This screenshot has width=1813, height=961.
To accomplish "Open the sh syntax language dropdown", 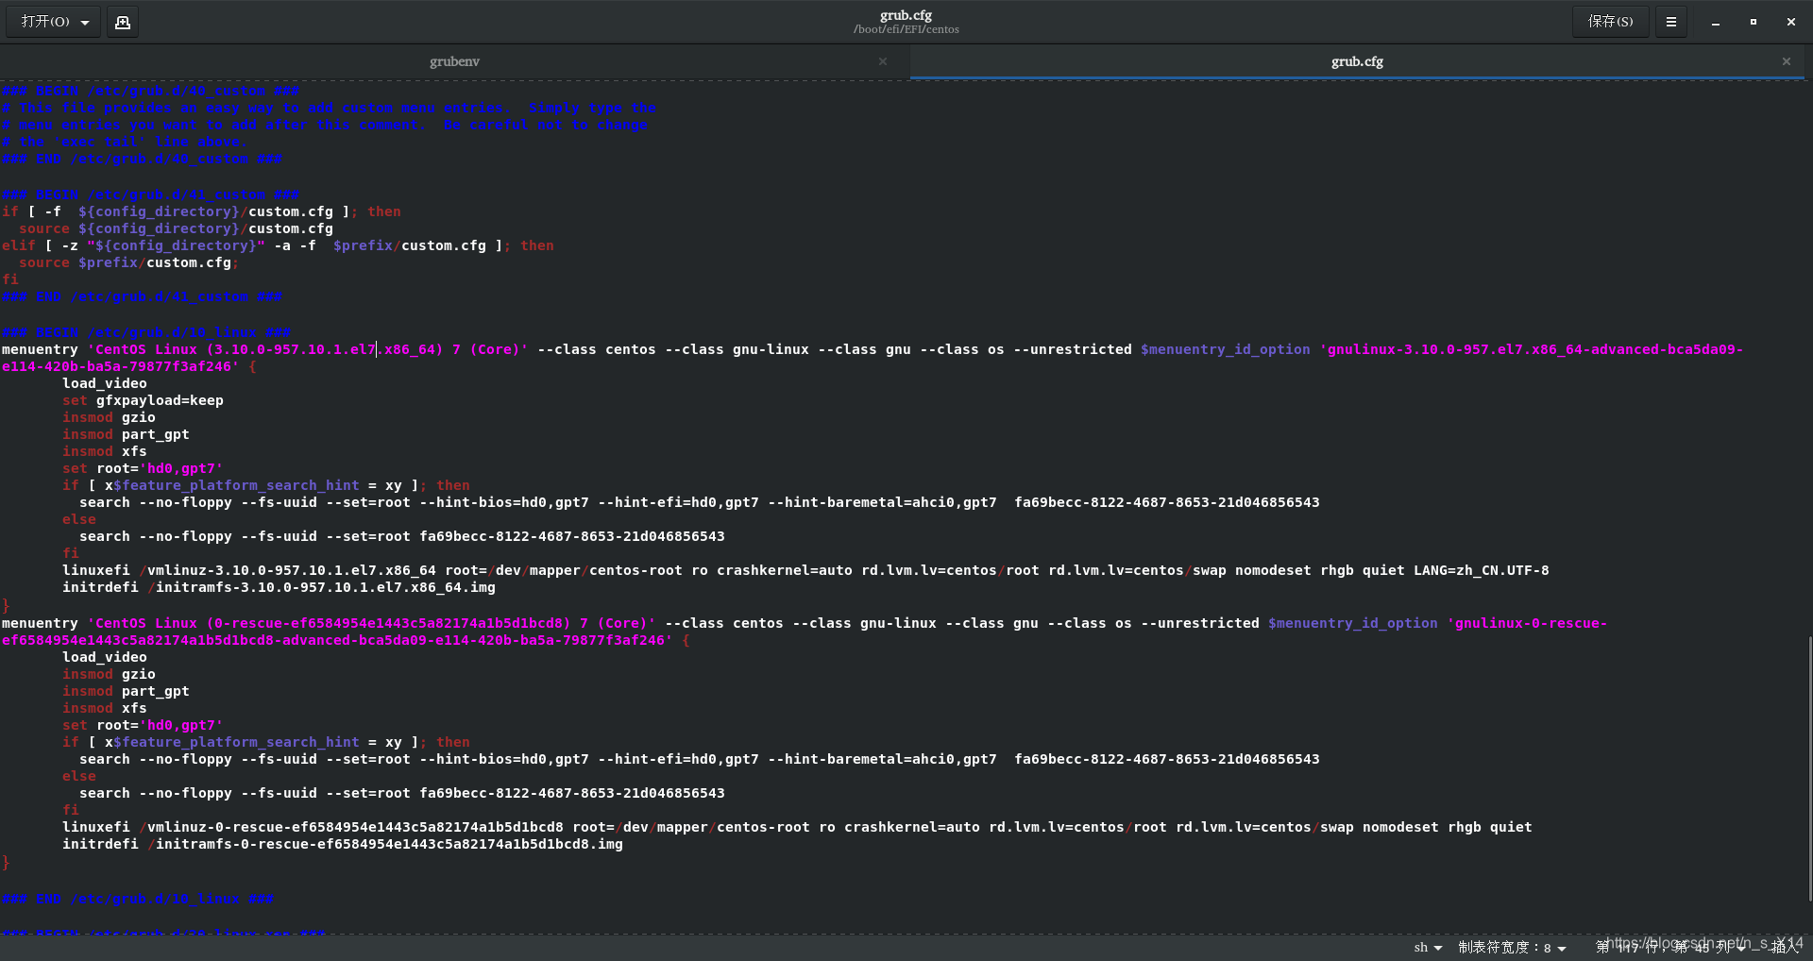I will pos(1428,948).
